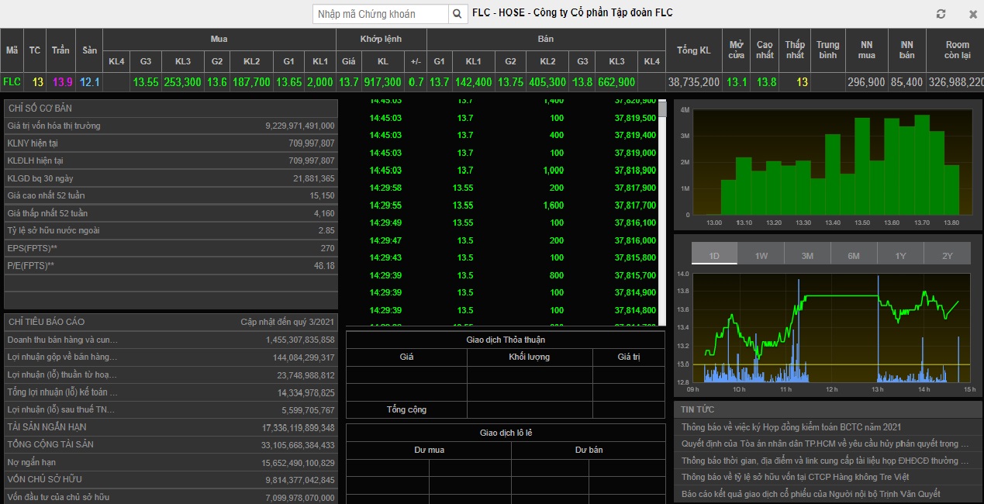Image resolution: width=984 pixels, height=504 pixels.
Task: Click the floor price 12.1 cell
Action: tap(89, 81)
